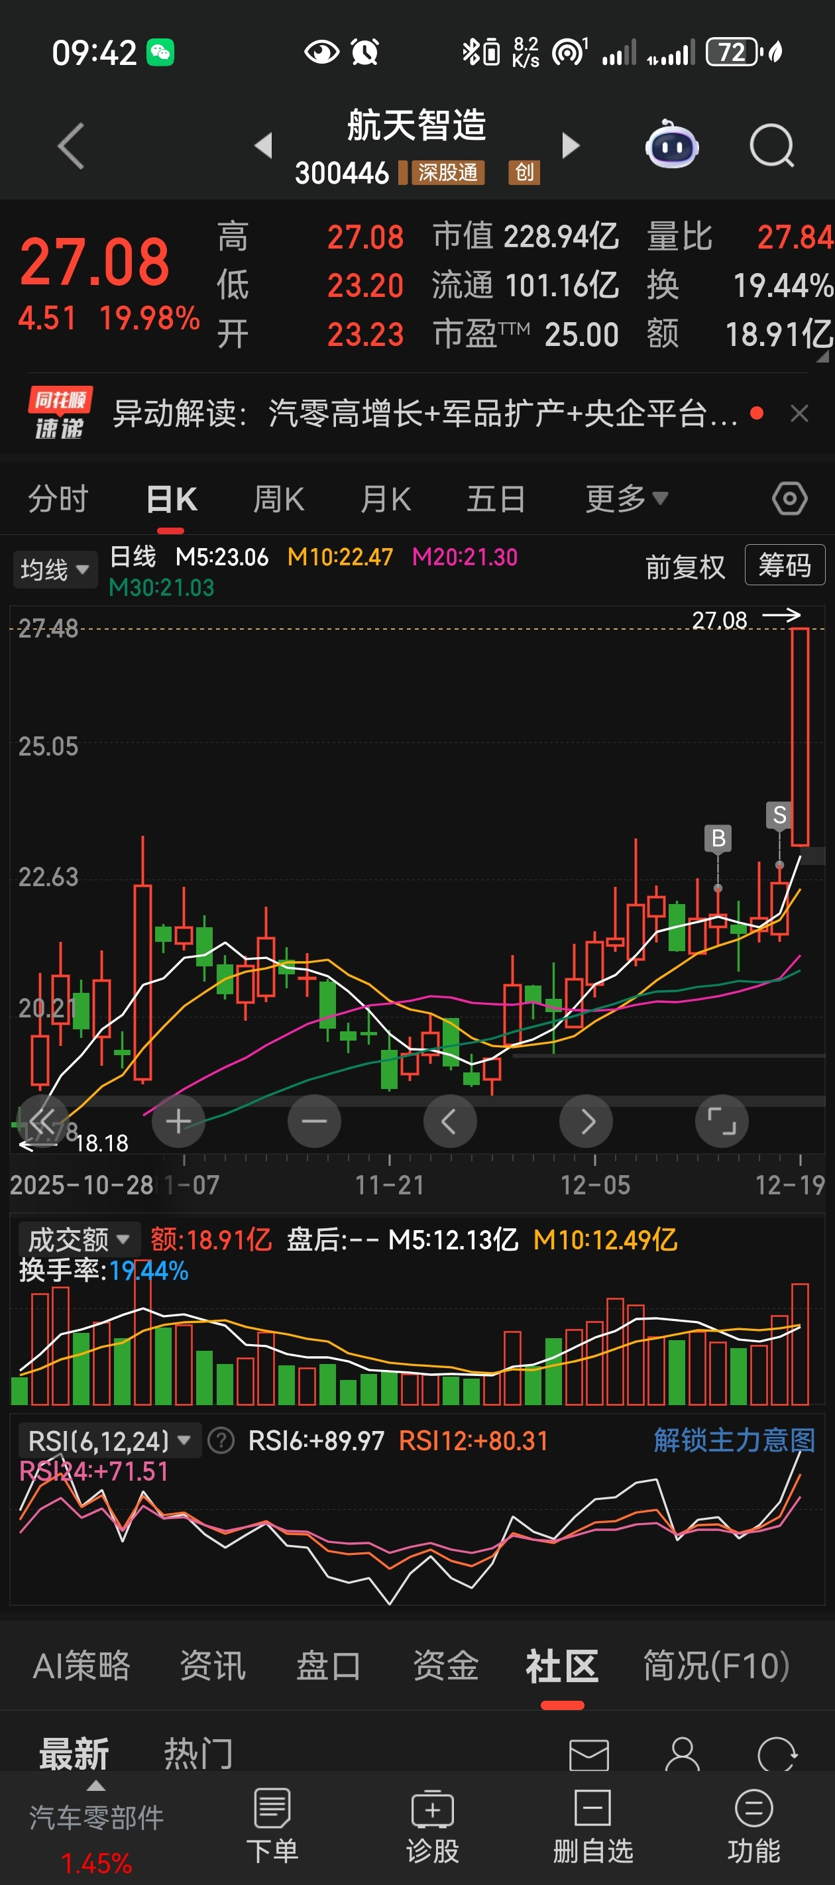Jump to earliest with double-left arrow
The width and height of the screenshot is (835, 1885).
tap(42, 1121)
